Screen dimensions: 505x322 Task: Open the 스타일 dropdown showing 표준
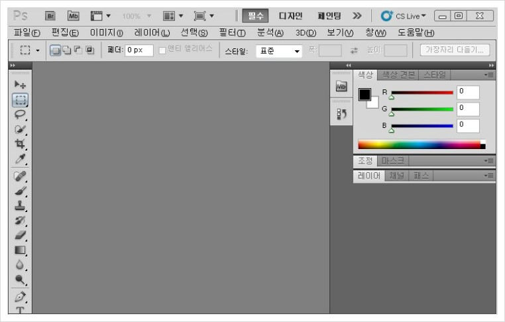(278, 50)
